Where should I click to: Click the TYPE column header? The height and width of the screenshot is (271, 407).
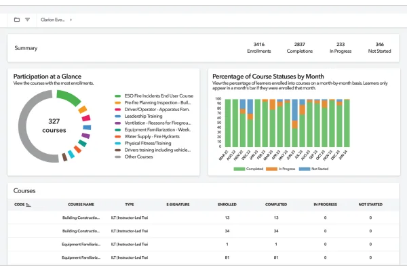(x=130, y=204)
